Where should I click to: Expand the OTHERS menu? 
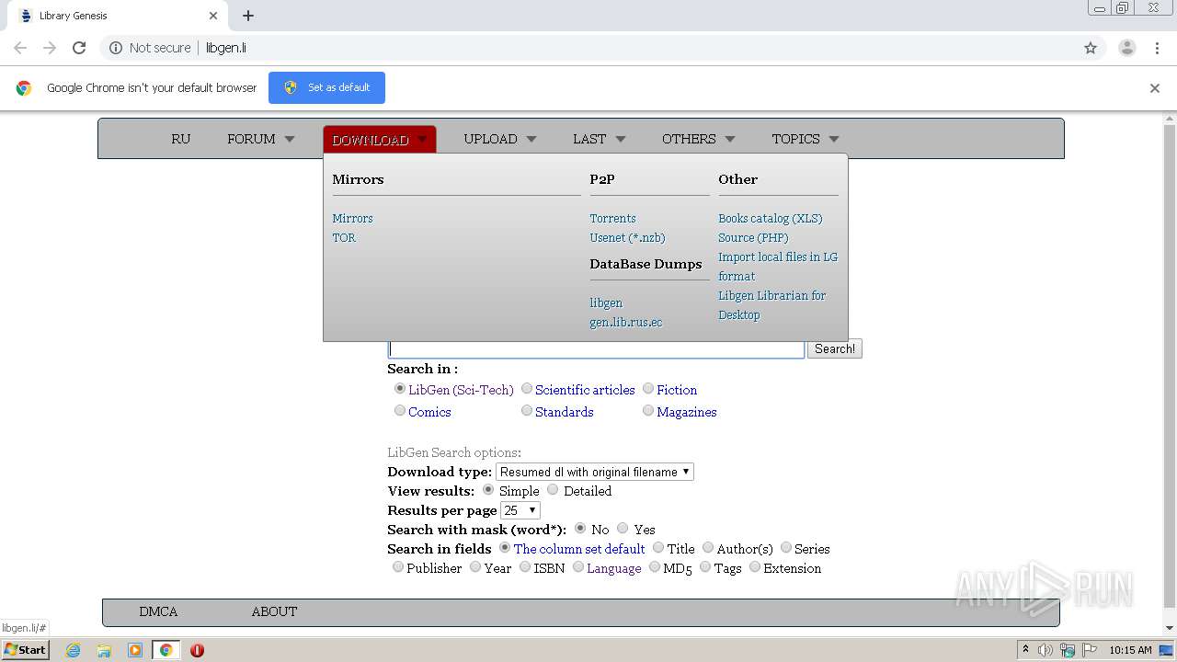click(699, 139)
